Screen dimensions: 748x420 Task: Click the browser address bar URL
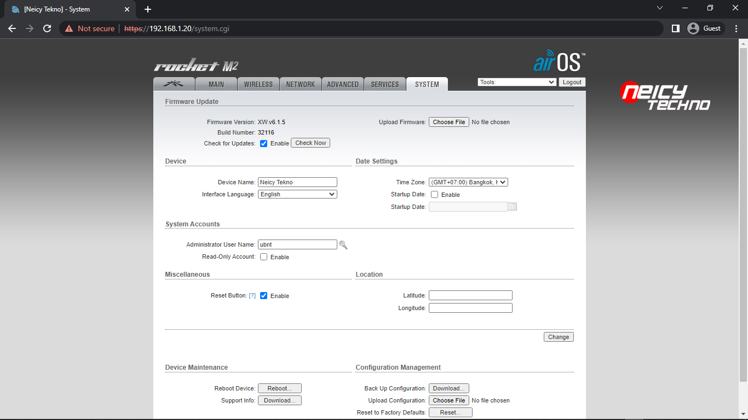pos(177,28)
